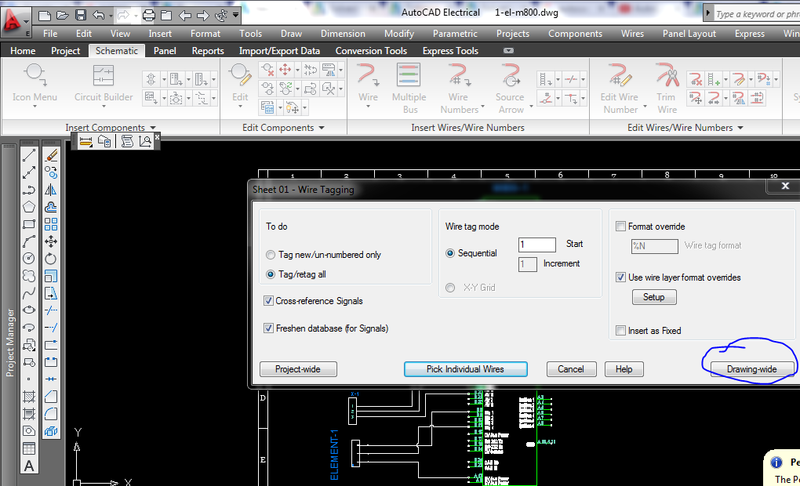Image resolution: width=800 pixels, height=486 pixels.
Task: Switch to the Project ribbon tab
Action: 65,51
